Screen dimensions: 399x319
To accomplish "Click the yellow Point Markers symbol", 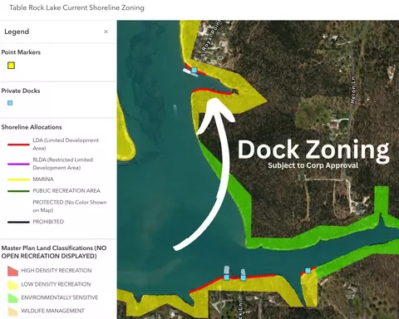I will coord(11,66).
